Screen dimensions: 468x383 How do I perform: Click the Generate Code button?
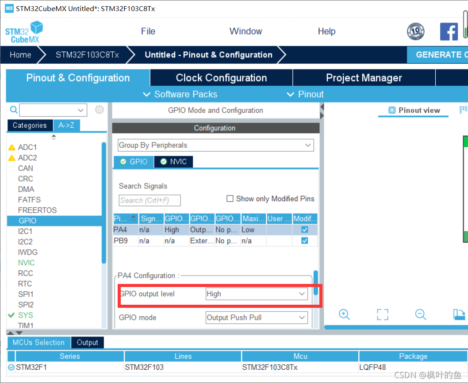(x=437, y=55)
